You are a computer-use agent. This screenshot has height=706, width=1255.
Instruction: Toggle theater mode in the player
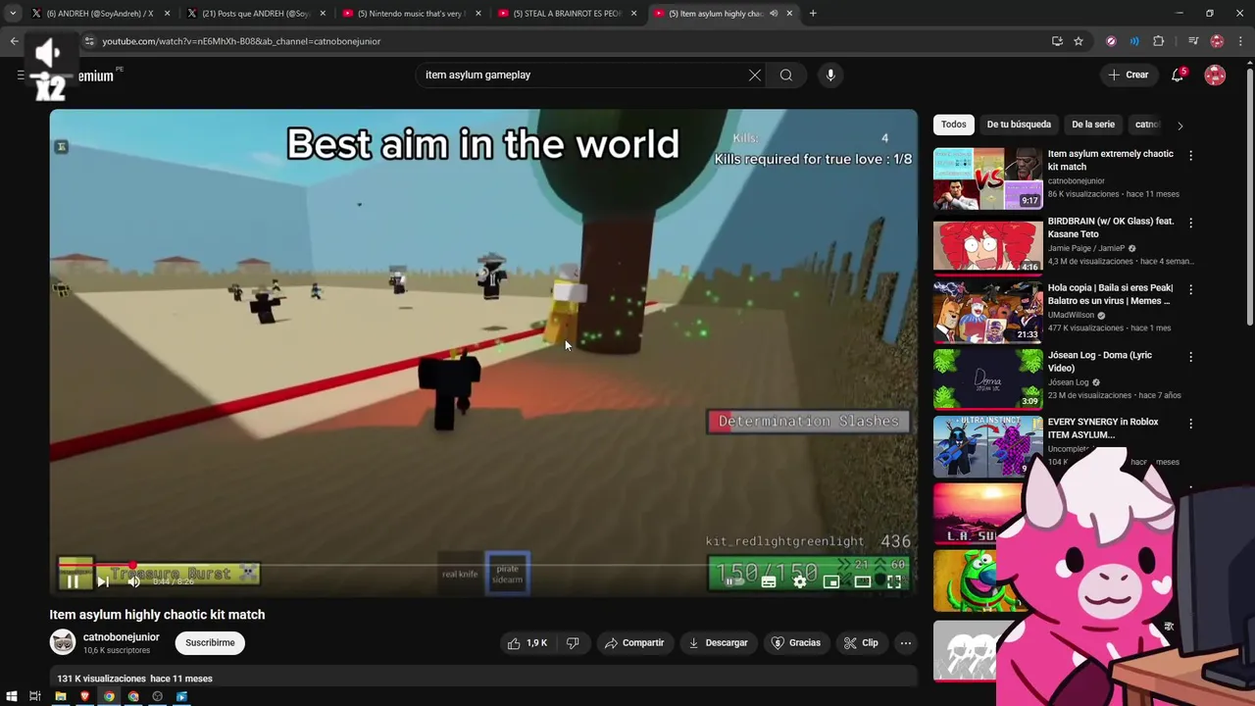pos(862,581)
